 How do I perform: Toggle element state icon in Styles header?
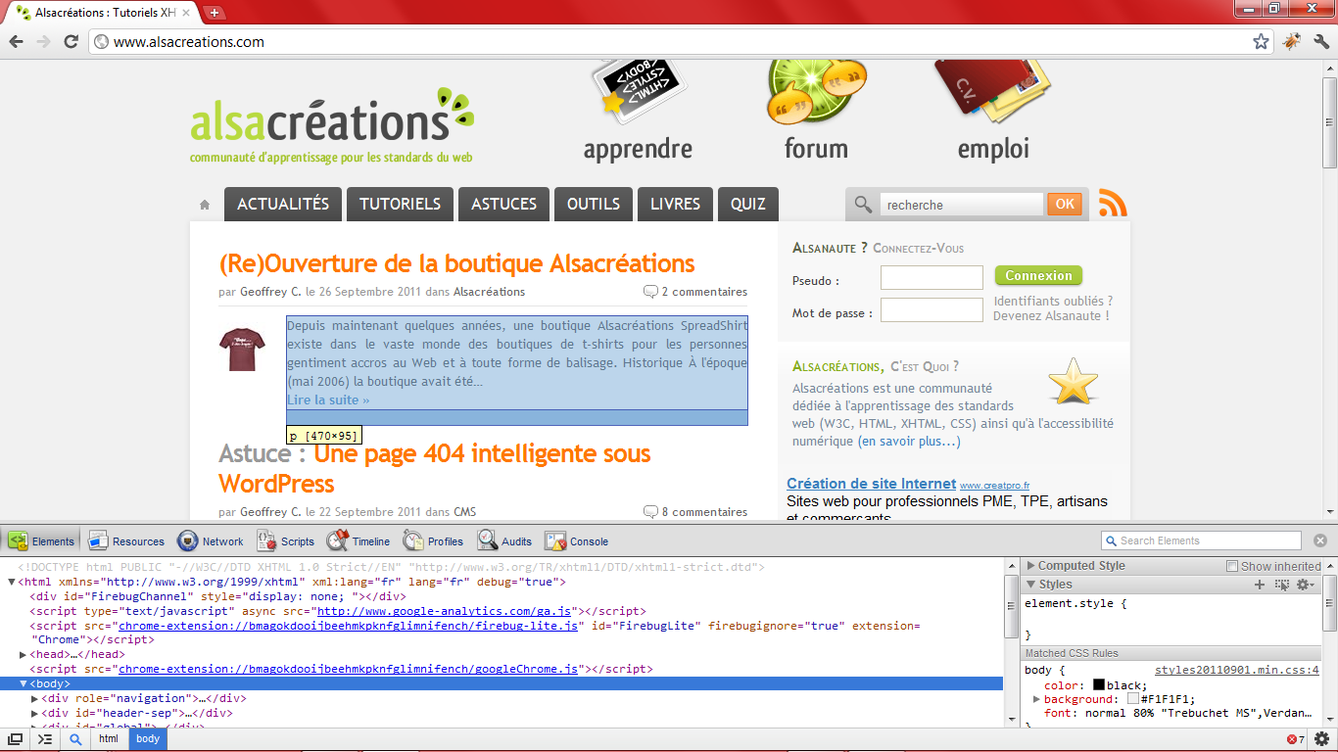click(x=1282, y=585)
